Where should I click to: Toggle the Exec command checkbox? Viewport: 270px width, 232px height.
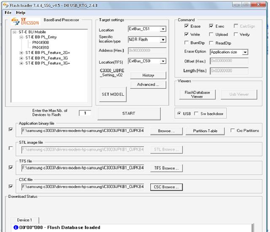[211, 26]
